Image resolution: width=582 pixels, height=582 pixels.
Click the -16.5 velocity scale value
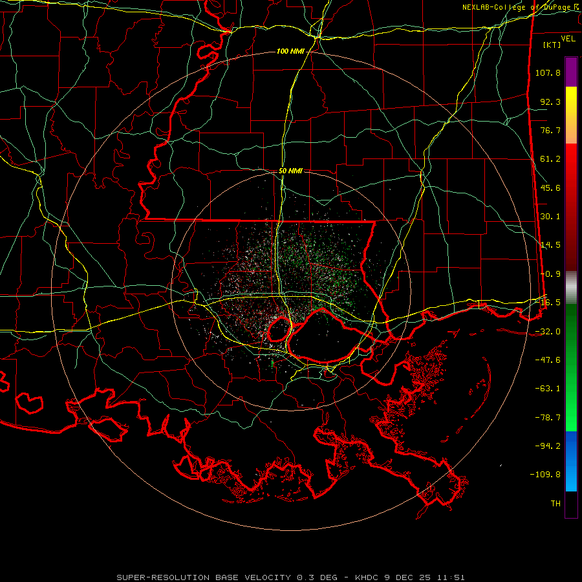(x=548, y=303)
